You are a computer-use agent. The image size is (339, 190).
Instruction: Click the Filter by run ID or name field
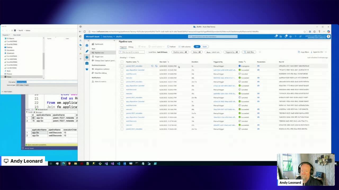click(x=132, y=52)
